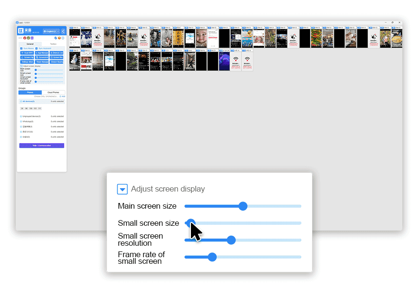Click the blue translate icon in sidebar

pyautogui.click(x=55, y=38)
